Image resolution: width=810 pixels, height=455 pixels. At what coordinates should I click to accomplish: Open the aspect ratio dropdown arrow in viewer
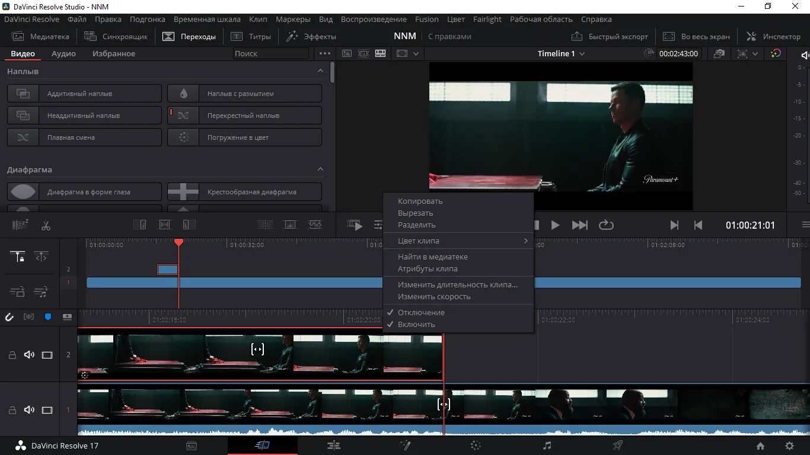[416, 53]
